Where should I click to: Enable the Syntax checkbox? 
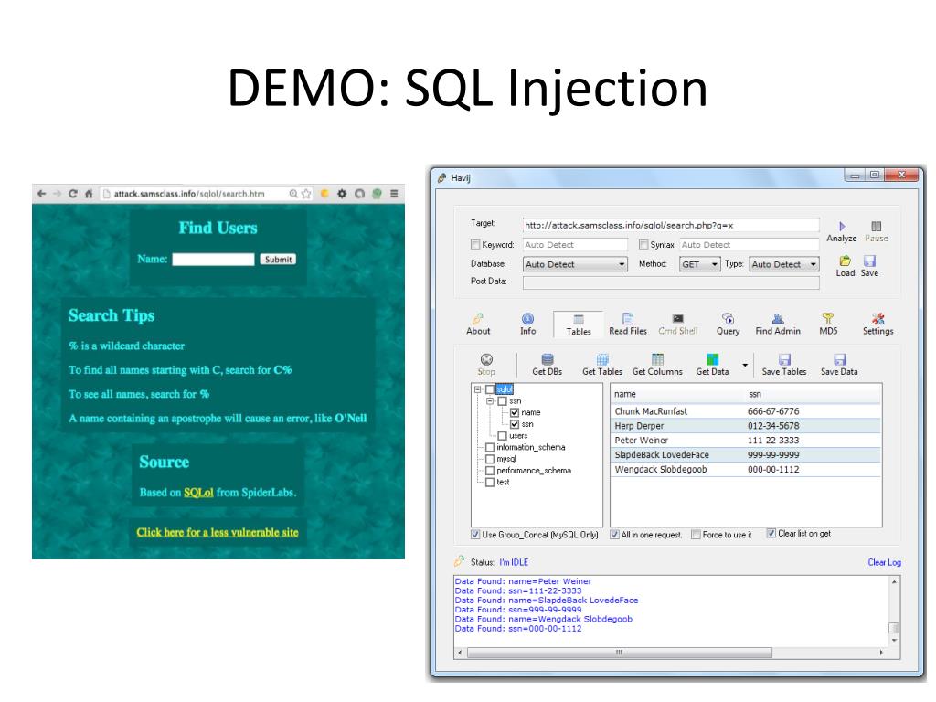point(643,244)
